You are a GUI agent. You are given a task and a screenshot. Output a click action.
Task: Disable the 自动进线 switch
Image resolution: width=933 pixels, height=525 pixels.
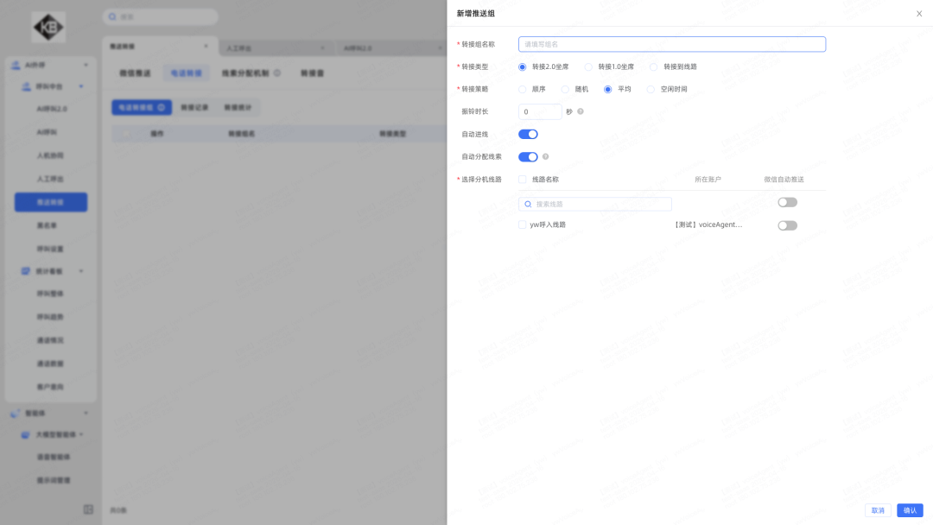528,134
